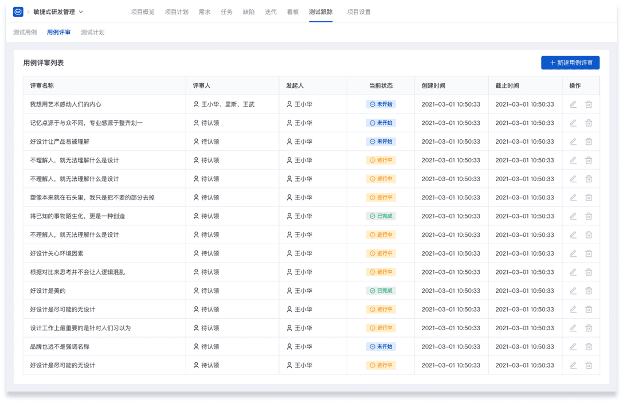Delete the 记忆点源于与众不同 review row
This screenshot has width=623, height=403.
(x=589, y=123)
